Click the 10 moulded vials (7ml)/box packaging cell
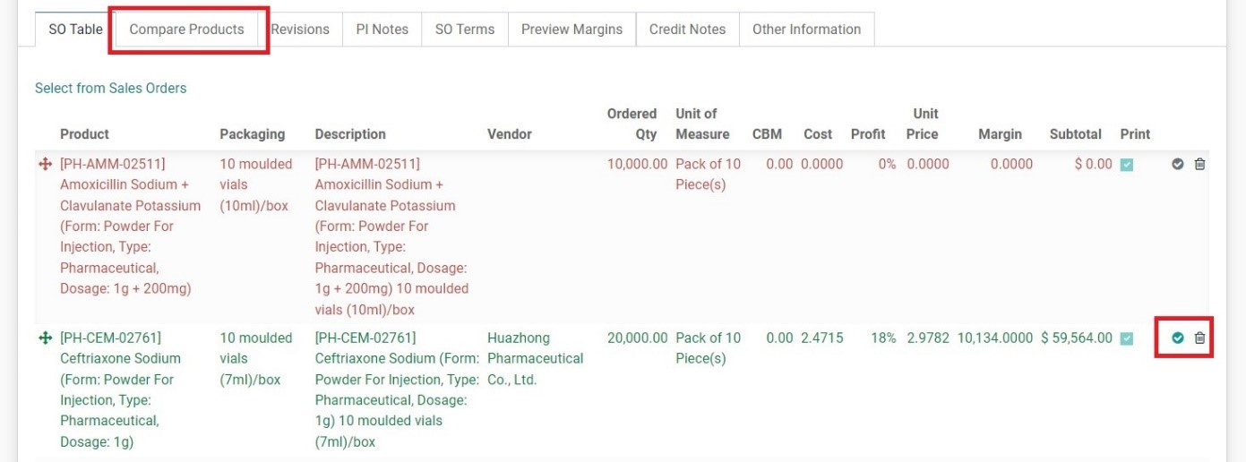Screen dimensions: 1246x462 tap(256, 359)
